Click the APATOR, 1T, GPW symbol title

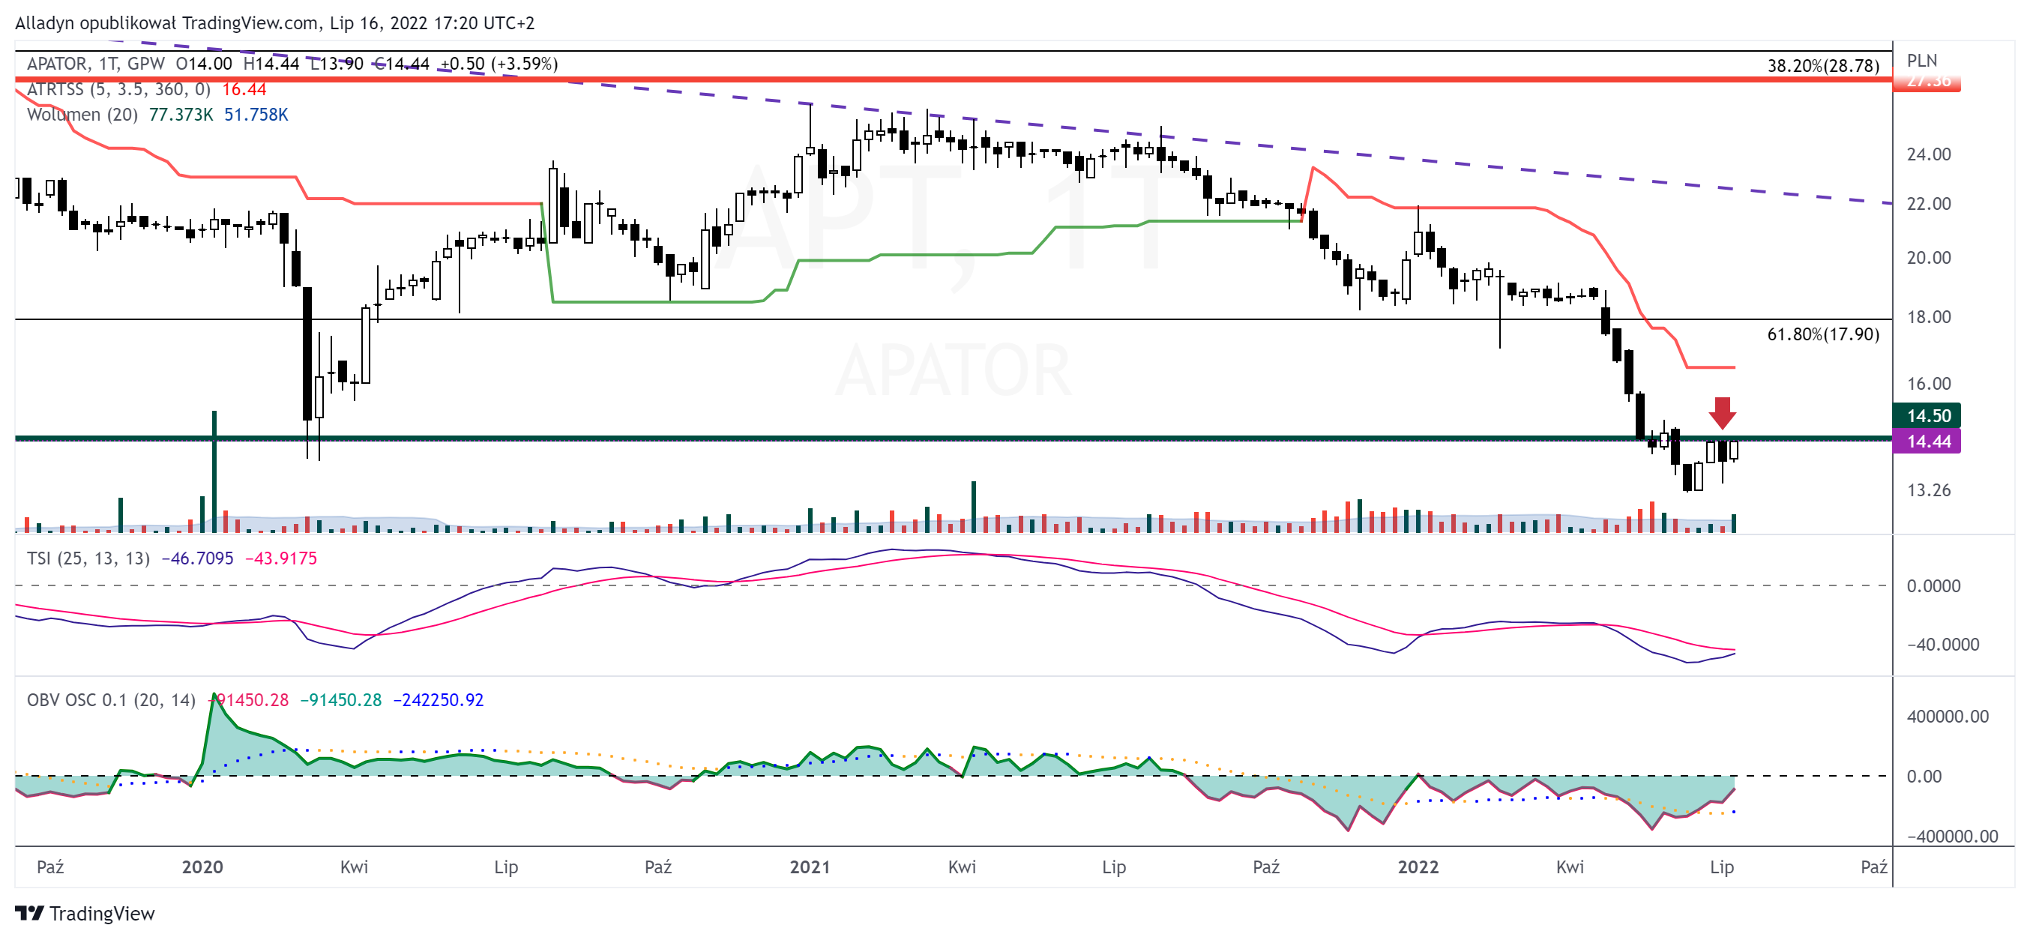pyautogui.click(x=95, y=64)
